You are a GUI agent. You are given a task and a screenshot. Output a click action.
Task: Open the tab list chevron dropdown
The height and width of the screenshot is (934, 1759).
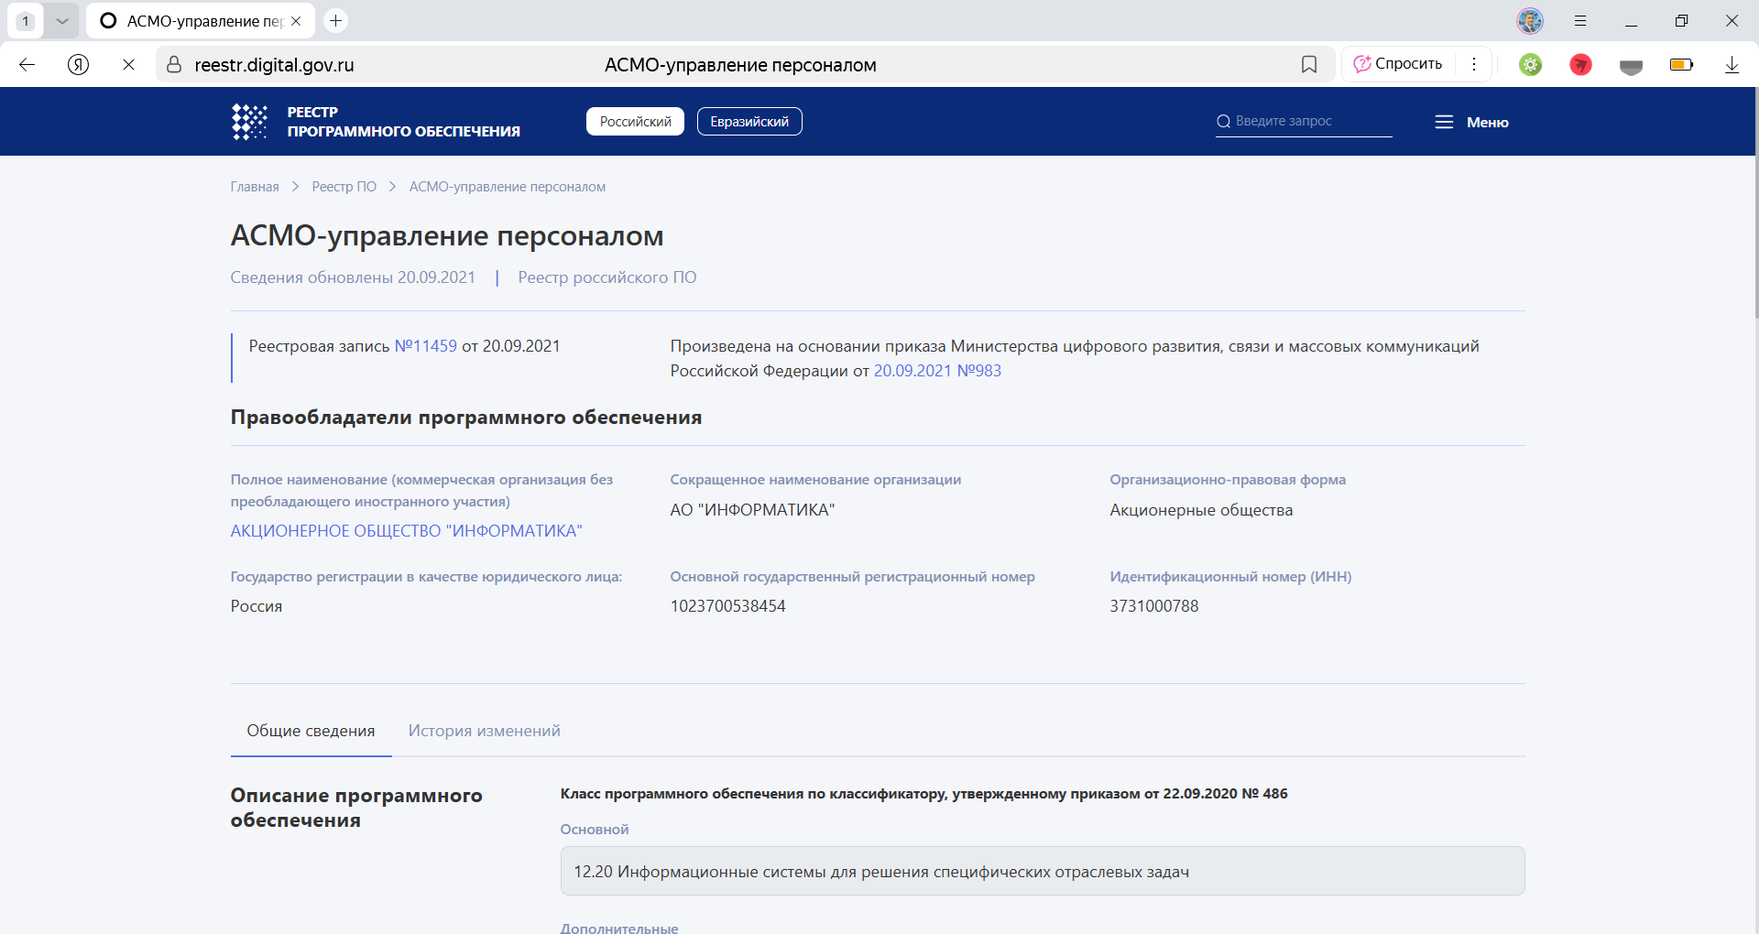62,19
